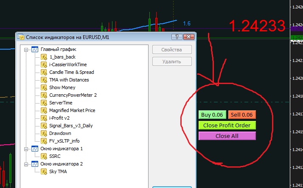Click the icon next to i-CassierWorkTime
The image size is (303, 188).
(44, 65)
